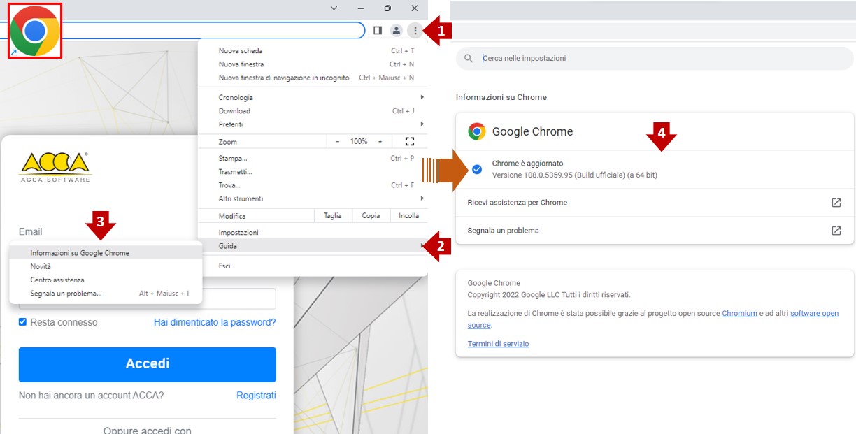Image resolution: width=856 pixels, height=434 pixels.
Task: Click the Versione 108.0.5359.95 text
Action: point(575,175)
